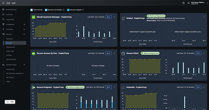Click the Duo source logo icon
The height and width of the screenshot is (110, 209).
33,53
